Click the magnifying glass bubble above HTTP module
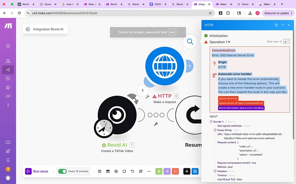296x184 pixels. pos(190,41)
